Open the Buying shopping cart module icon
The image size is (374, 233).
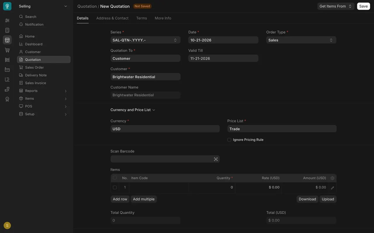click(7, 50)
